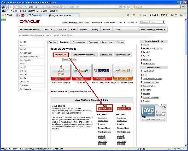Image resolution: width=188 pixels, height=151 pixels.
Task: Open the Edit (편집) menu
Action: point(14,11)
